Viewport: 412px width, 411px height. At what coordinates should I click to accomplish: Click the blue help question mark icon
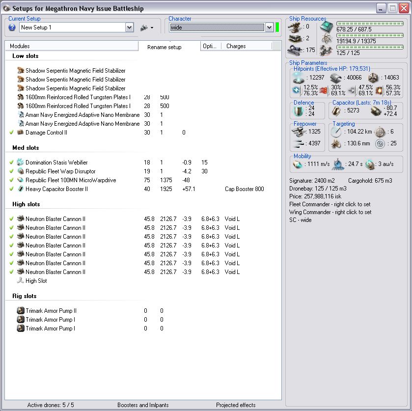tap(12, 27)
